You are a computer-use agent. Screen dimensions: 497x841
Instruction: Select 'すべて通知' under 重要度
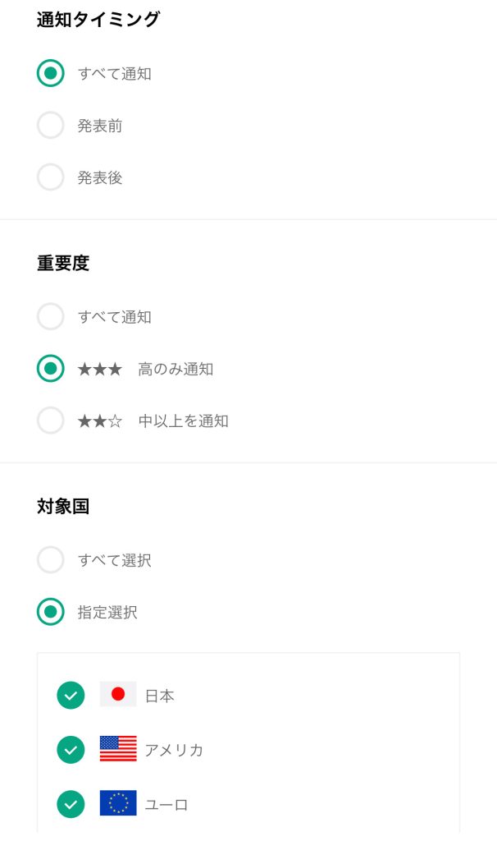(x=51, y=316)
